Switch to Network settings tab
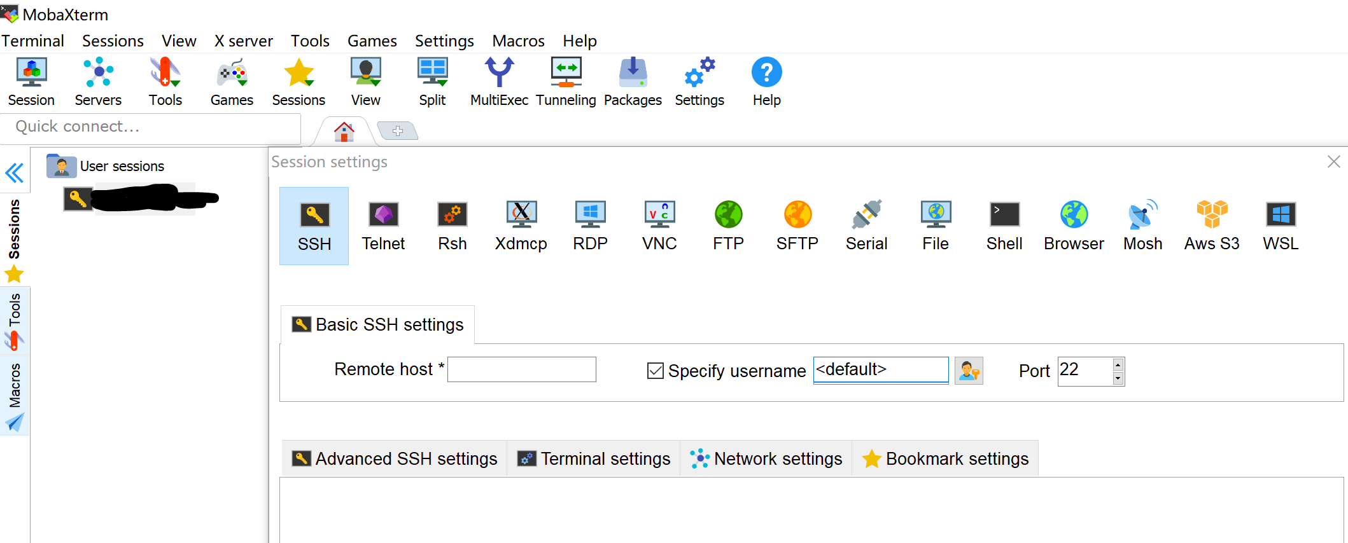 766,458
